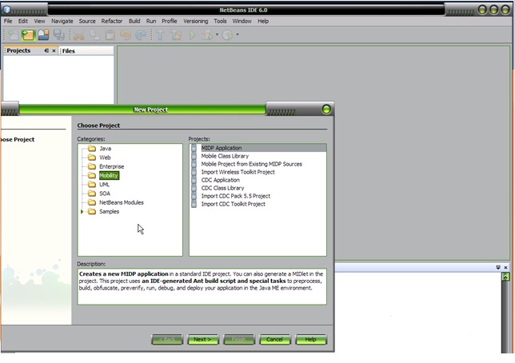This screenshot has height=363, width=515.
Task: Click the Paste clipboard toolbar icon
Action: [x=110, y=35]
